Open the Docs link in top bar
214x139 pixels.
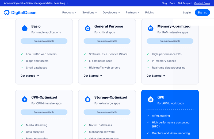coord(172,3)
